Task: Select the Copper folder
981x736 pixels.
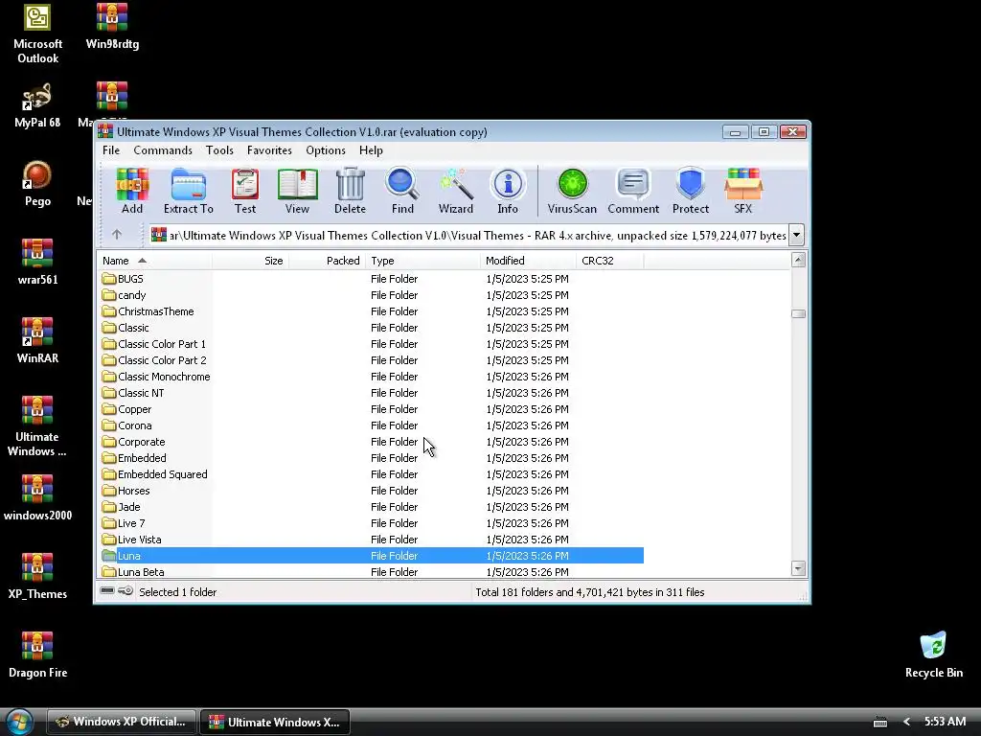Action: pos(127,408)
